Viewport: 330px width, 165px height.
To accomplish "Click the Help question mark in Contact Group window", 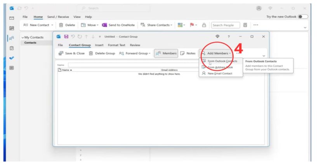I will click(x=229, y=36).
